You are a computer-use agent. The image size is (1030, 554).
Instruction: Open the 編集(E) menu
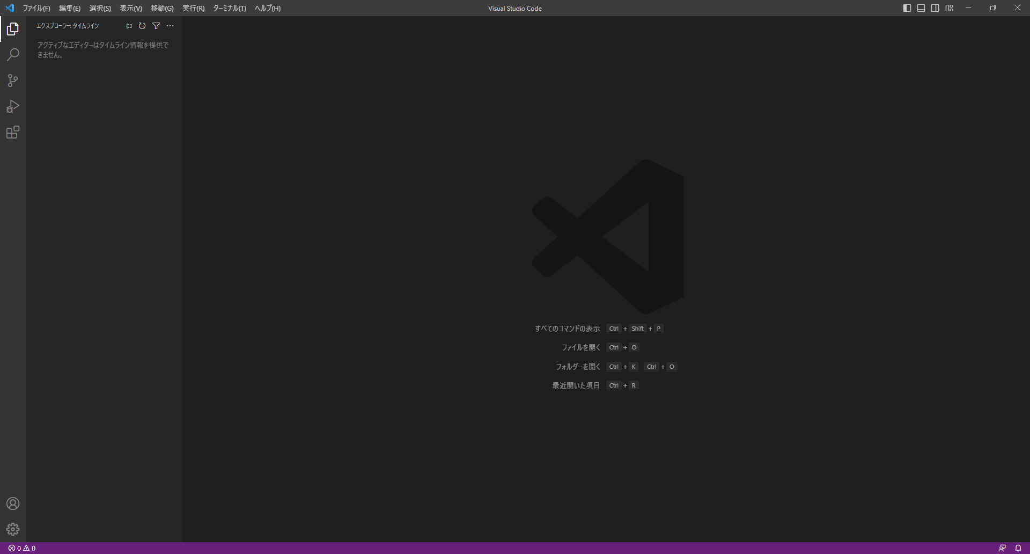pyautogui.click(x=70, y=8)
